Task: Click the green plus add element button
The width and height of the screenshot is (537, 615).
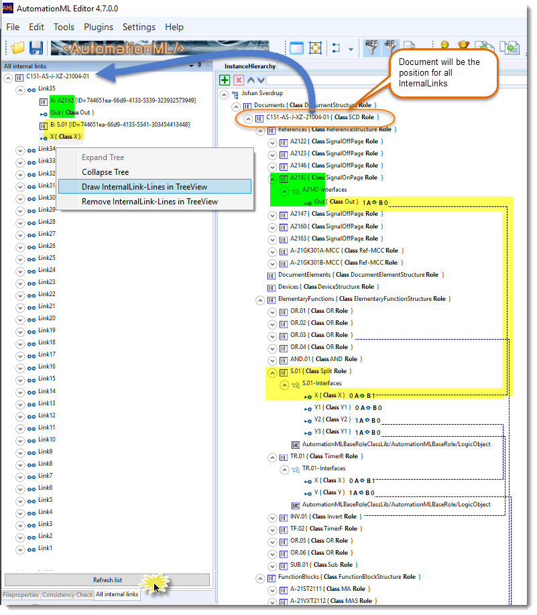Action: [225, 80]
